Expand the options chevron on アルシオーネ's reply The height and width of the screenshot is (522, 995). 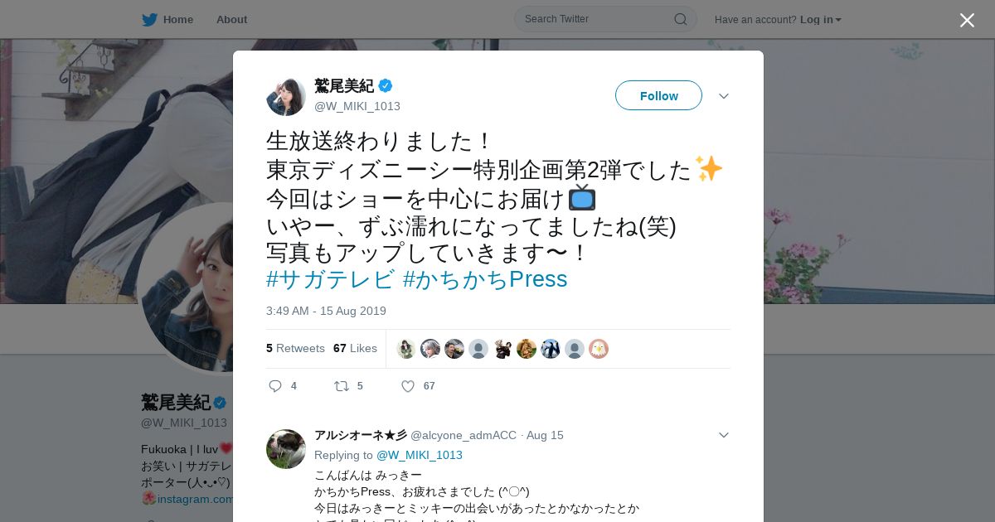[724, 435]
